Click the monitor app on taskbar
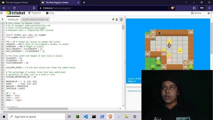This screenshot has height=120, width=213. 118,117
